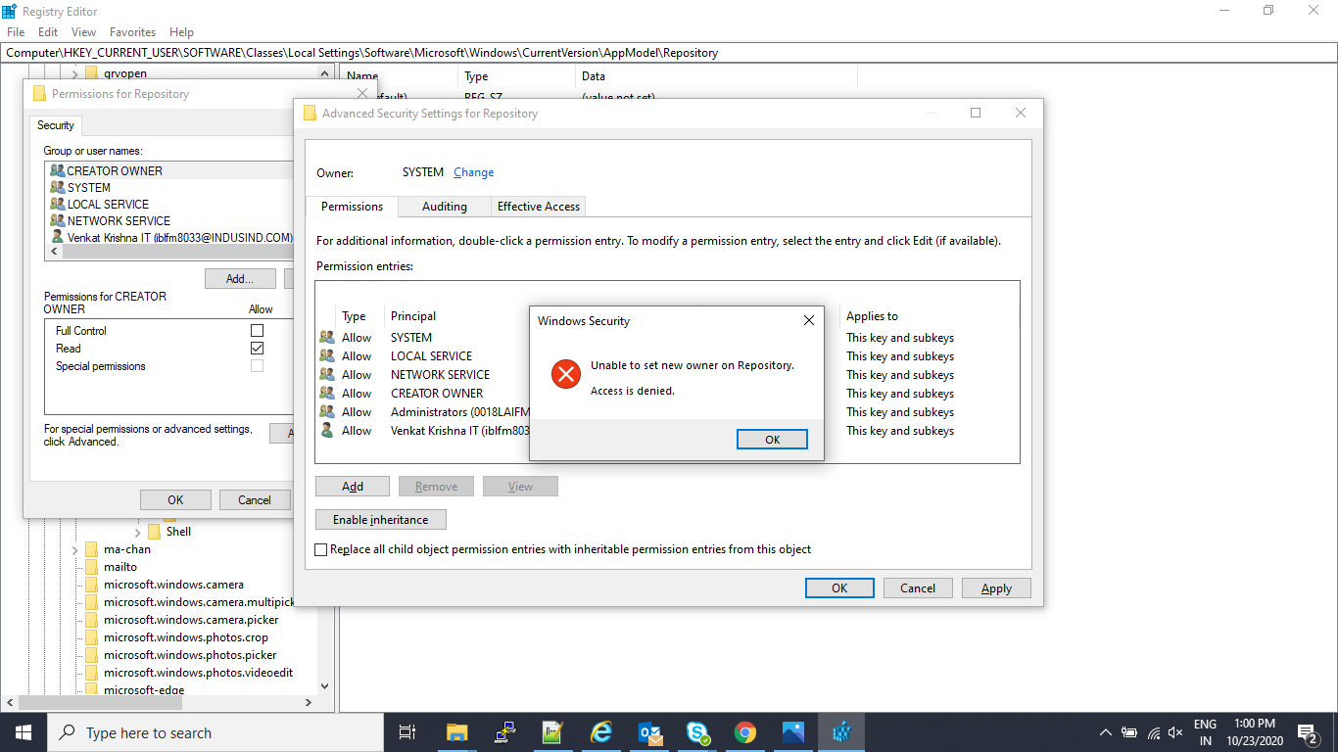Show hidden system tray icons

coord(1106,732)
